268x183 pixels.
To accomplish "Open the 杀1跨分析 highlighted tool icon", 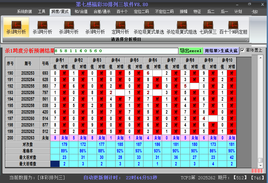I will [16, 27].
